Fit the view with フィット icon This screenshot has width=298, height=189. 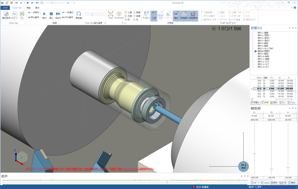[111, 15]
